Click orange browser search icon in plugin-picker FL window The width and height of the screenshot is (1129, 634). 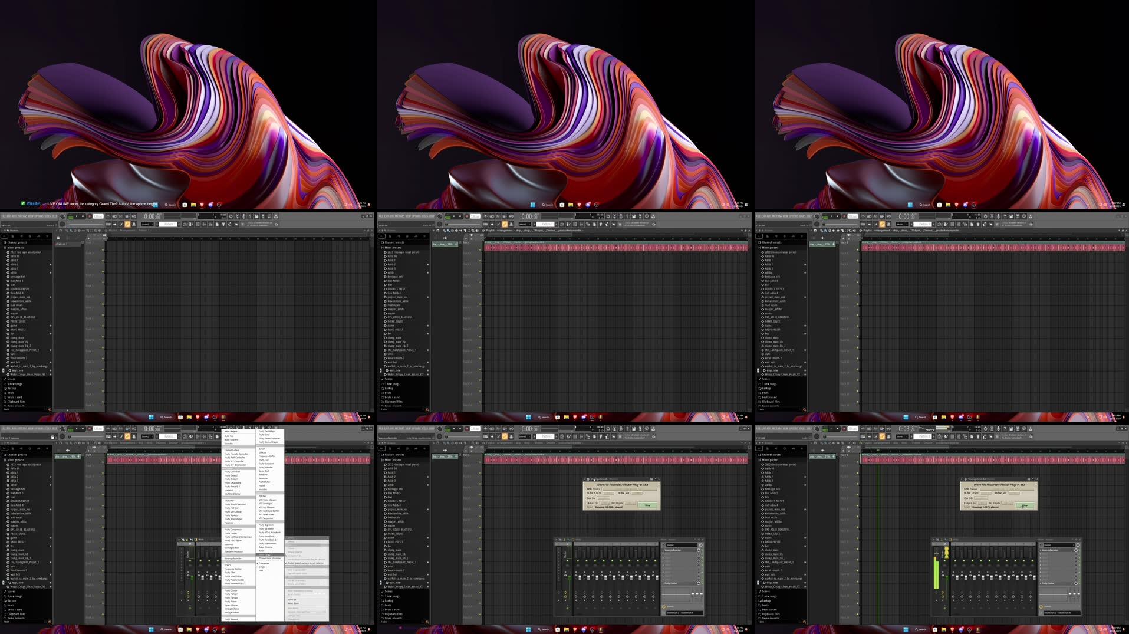(50, 622)
